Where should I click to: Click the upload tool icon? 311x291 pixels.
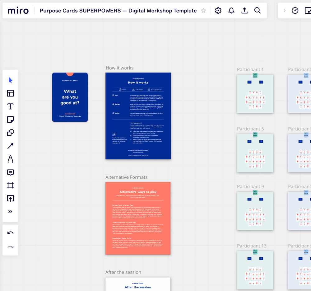pyautogui.click(x=10, y=199)
